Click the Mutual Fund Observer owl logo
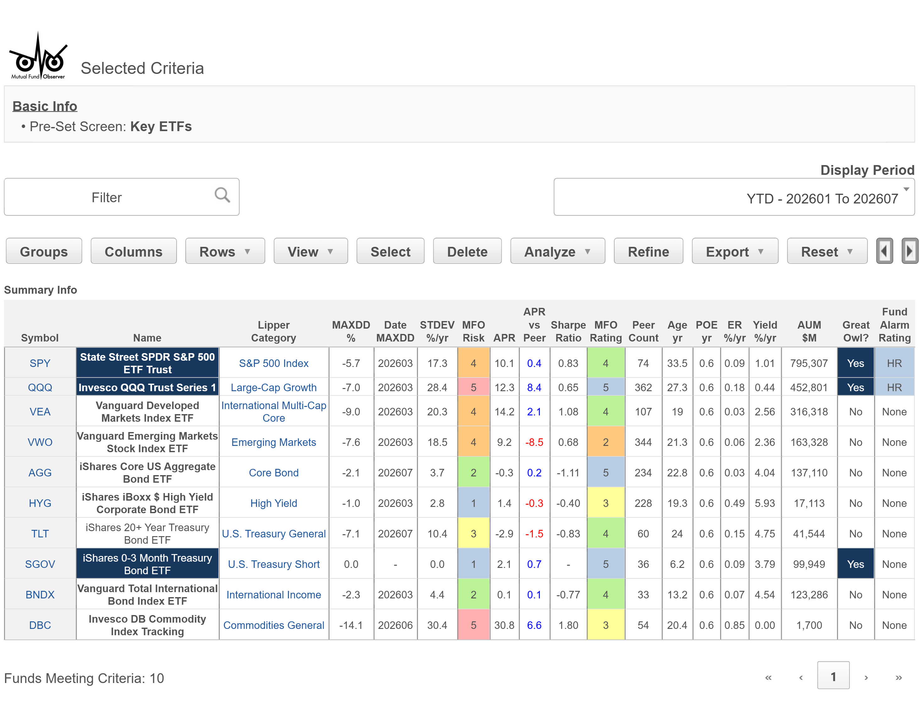The height and width of the screenshot is (705, 919). [x=38, y=56]
